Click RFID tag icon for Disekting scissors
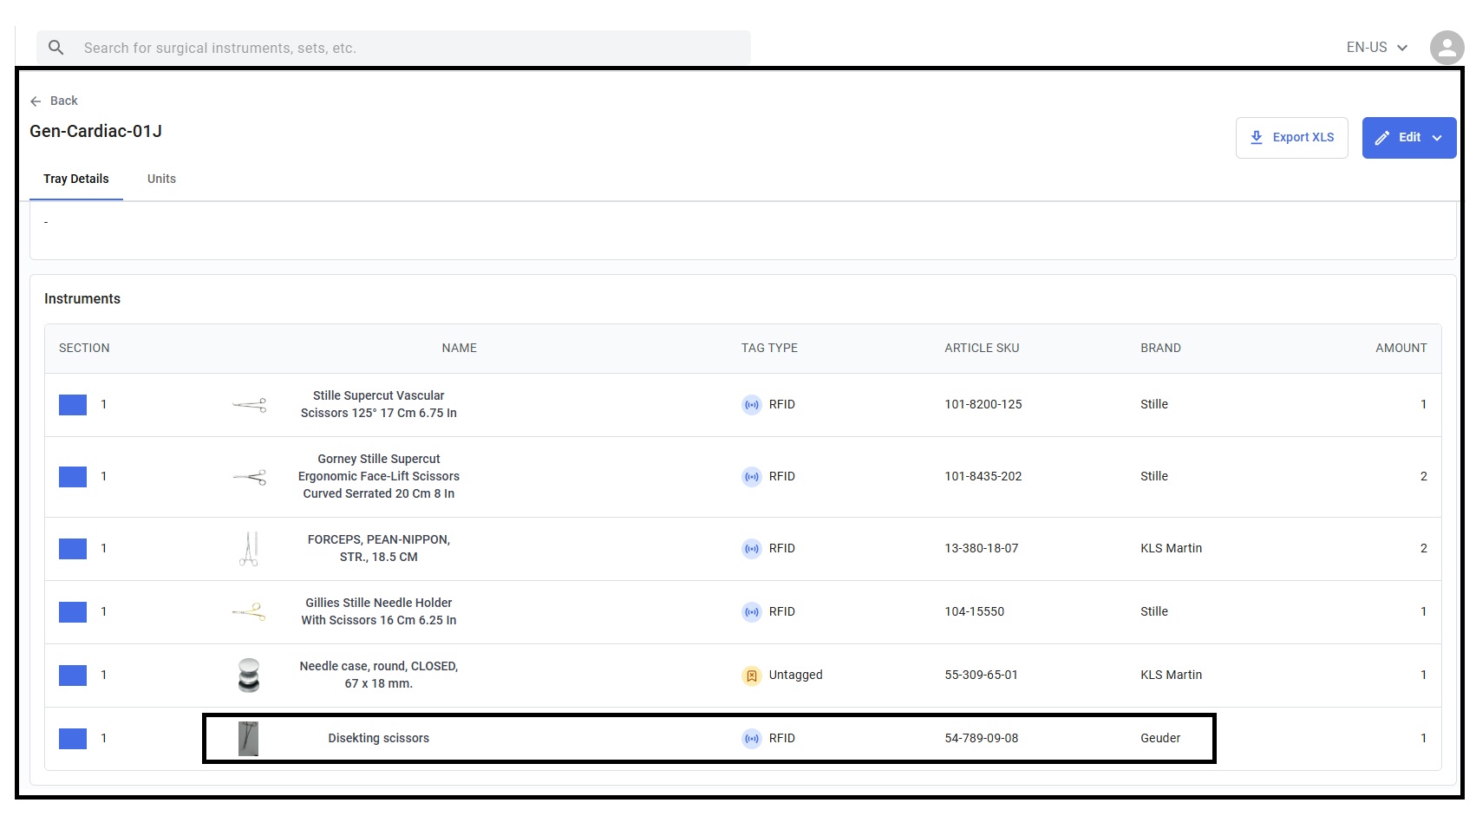The height and width of the screenshot is (829, 1476). coord(752,739)
